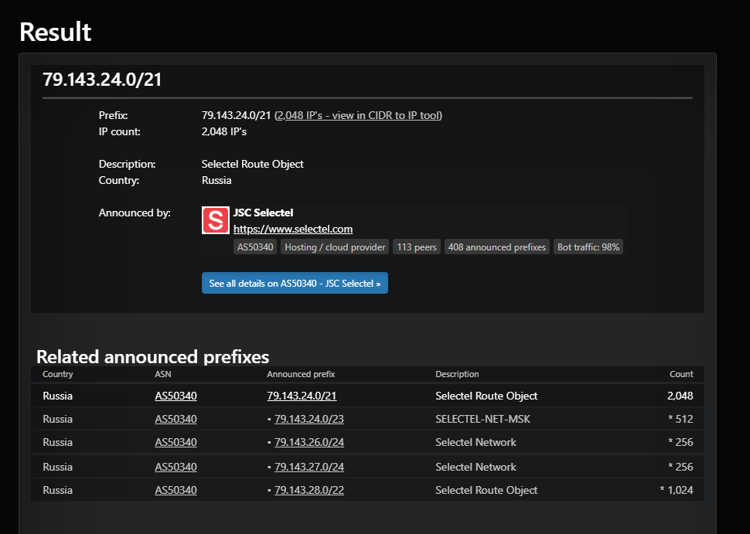Click AS50340 in the SELECTEL-NET-MSK row
The height and width of the screenshot is (534, 750).
click(x=176, y=419)
